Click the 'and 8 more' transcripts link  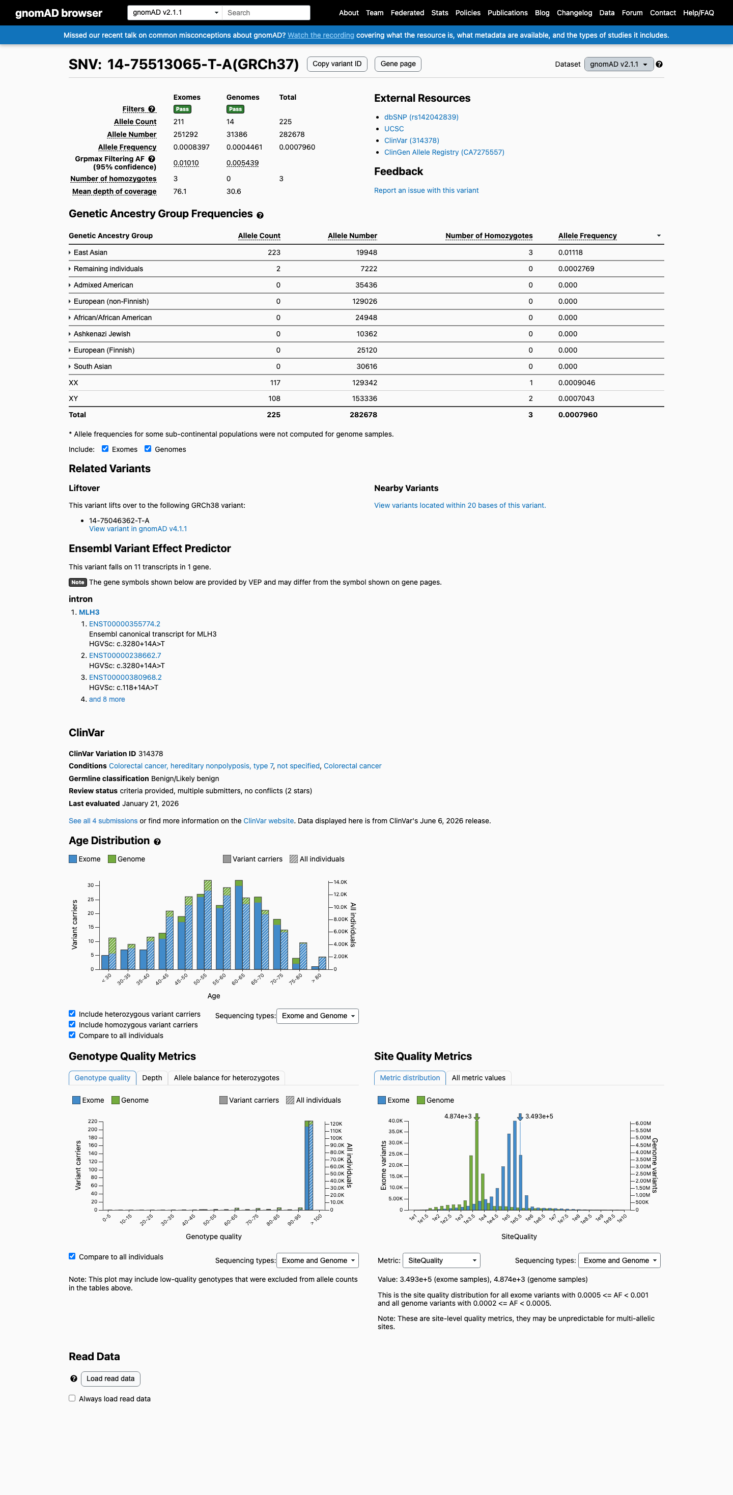pos(107,699)
